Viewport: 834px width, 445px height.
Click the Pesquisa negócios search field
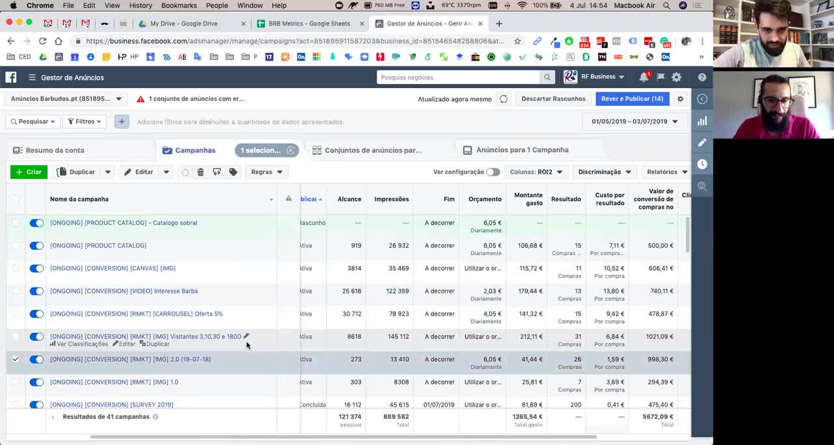[459, 77]
